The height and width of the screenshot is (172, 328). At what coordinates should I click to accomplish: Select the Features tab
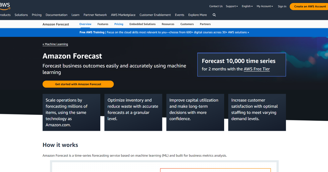(x=103, y=24)
